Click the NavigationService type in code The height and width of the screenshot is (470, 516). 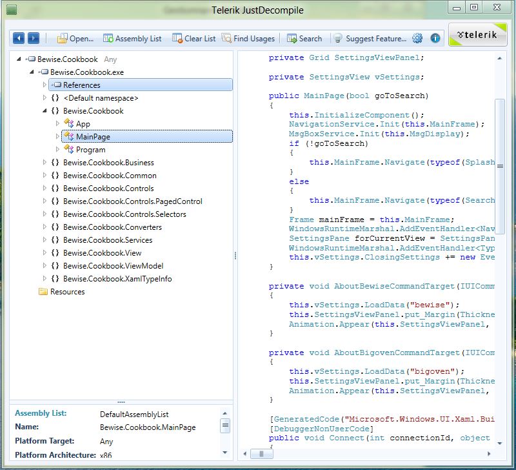point(332,124)
